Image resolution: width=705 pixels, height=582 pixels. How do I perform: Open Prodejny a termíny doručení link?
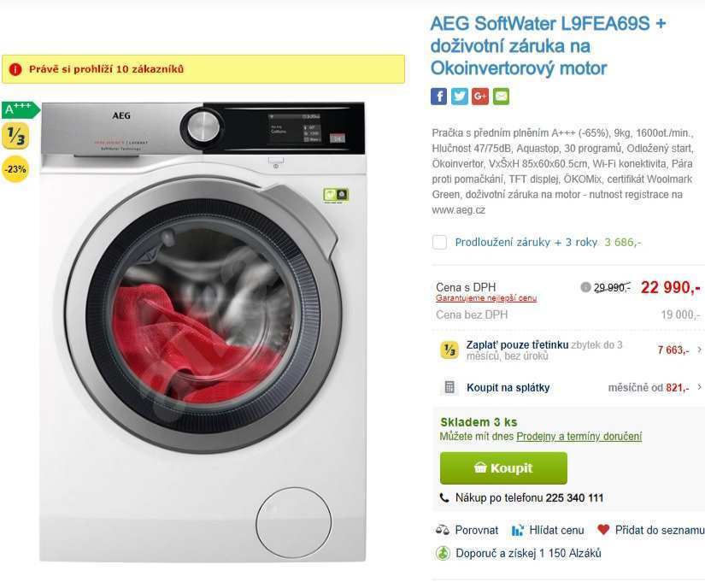click(579, 436)
